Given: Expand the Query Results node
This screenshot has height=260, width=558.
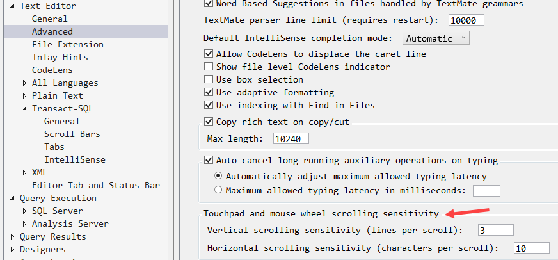Looking at the screenshot, I should tap(12, 236).
